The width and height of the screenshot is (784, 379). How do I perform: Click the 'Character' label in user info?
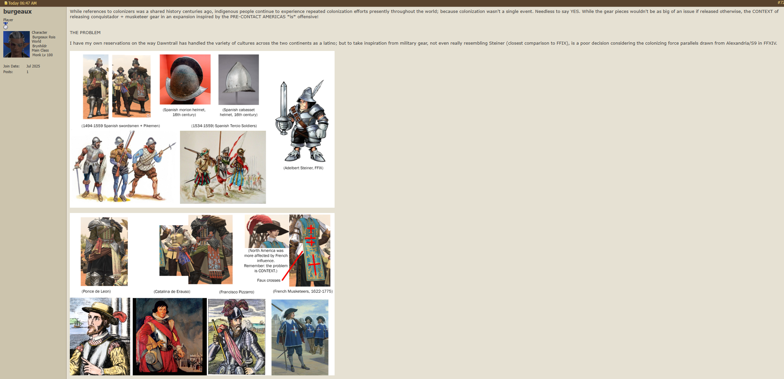[39, 32]
